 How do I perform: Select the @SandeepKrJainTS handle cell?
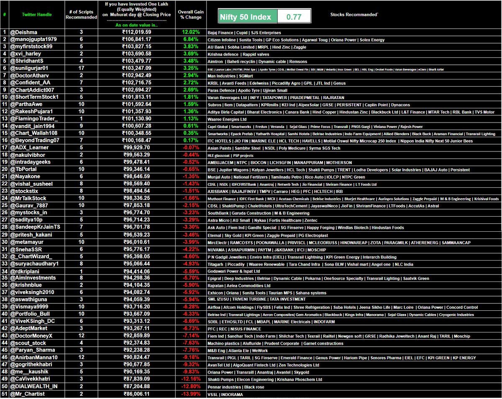tap(37, 227)
